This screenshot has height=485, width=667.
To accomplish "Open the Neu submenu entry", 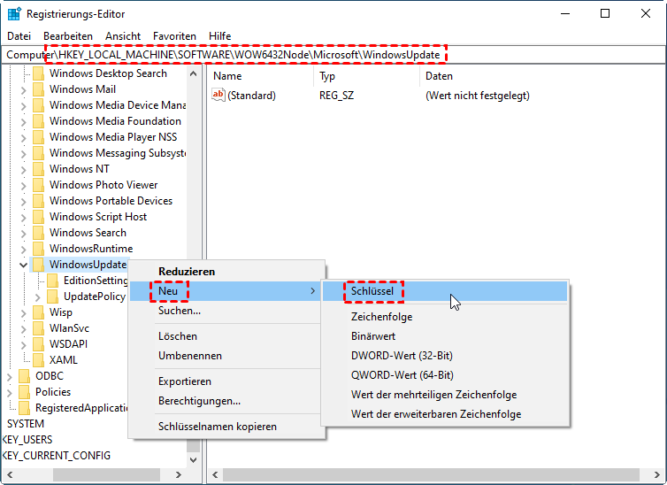I will click(226, 291).
